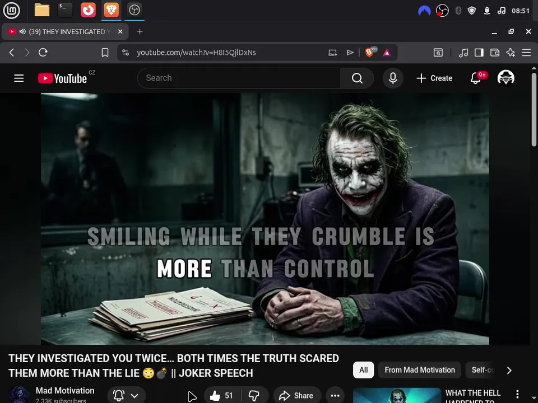This screenshot has width=538, height=403.
Task: Click the Brave browser taskbar icon
Action: coord(111,10)
